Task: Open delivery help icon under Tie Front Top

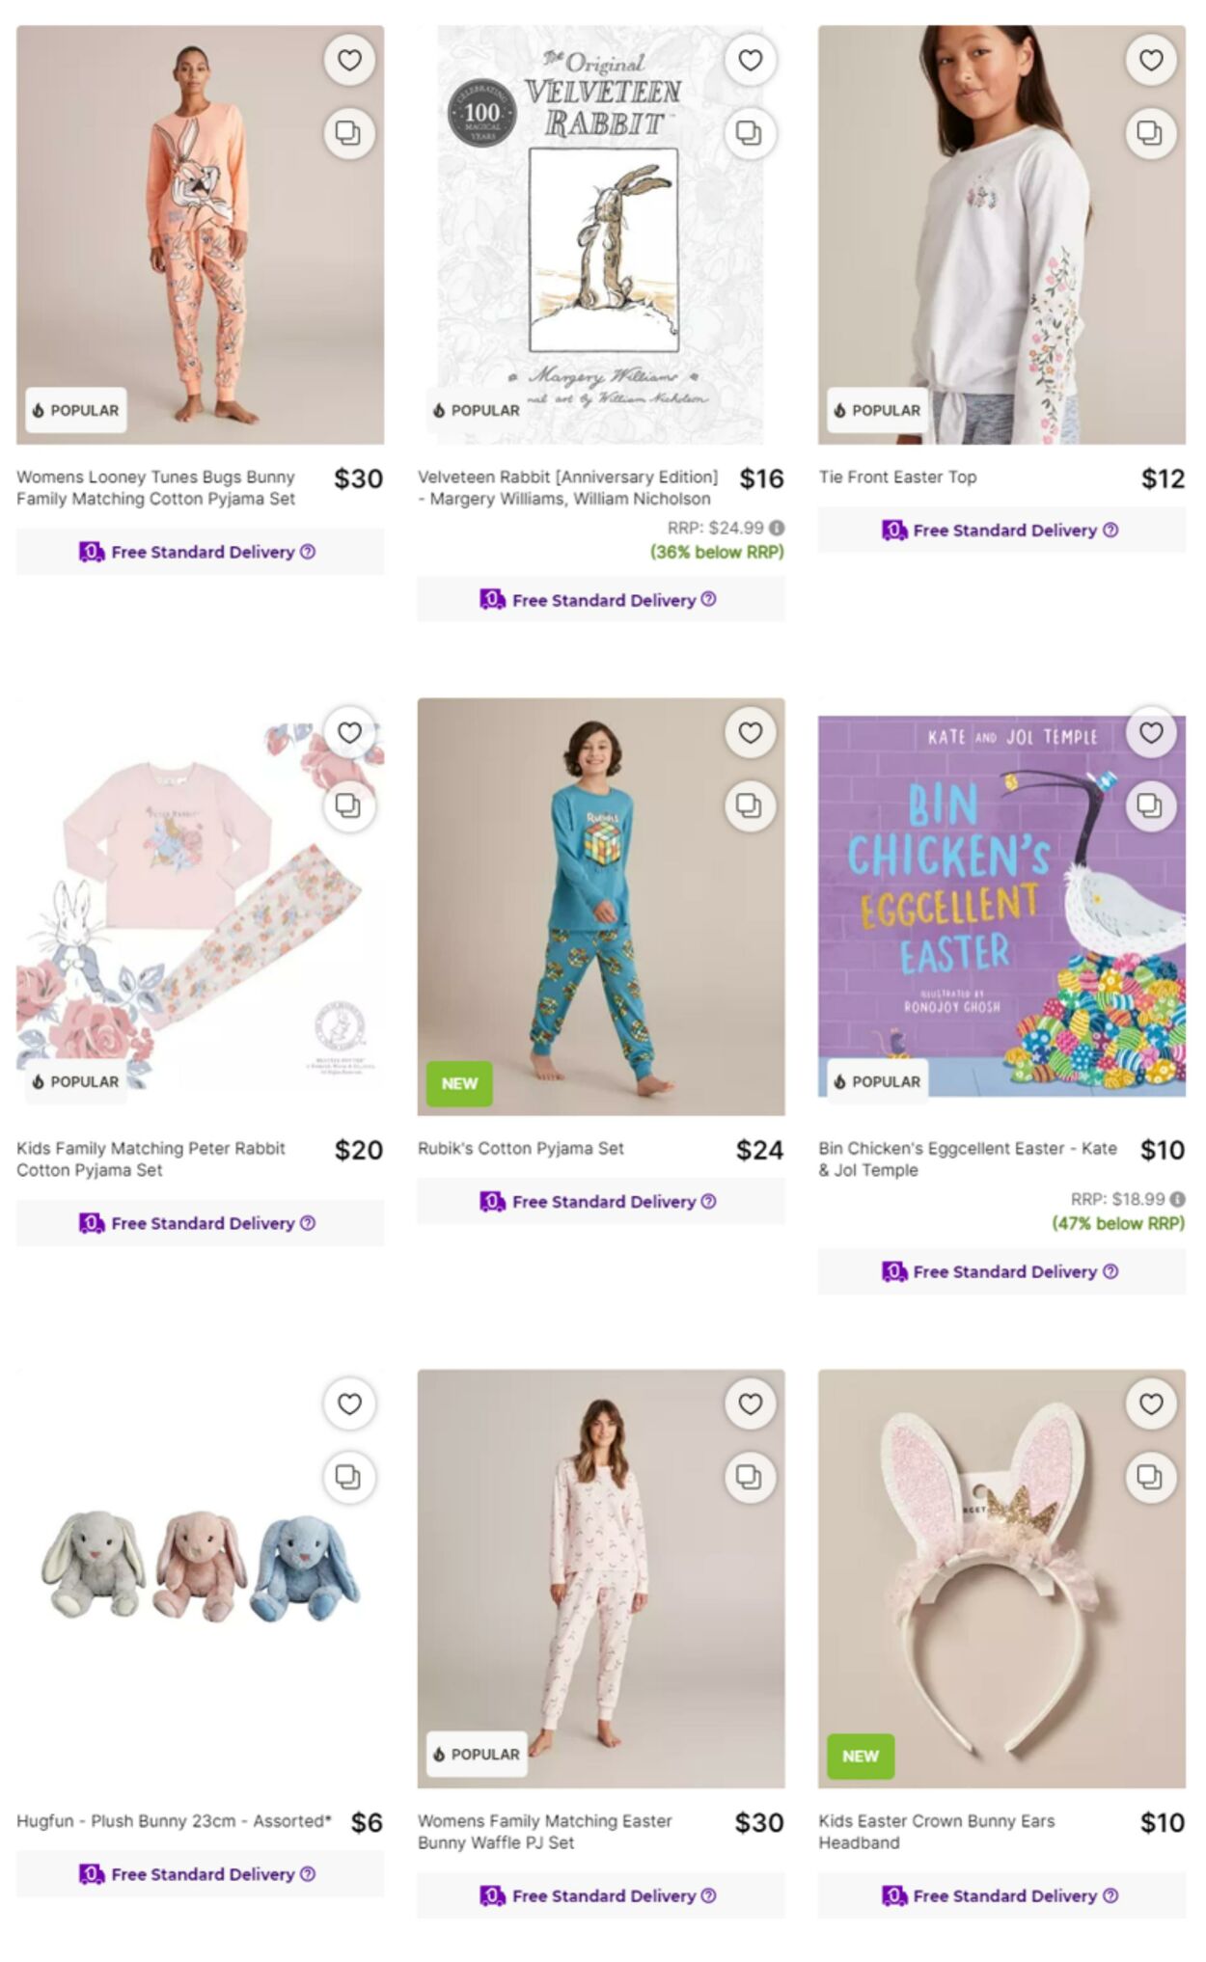Action: (1110, 530)
